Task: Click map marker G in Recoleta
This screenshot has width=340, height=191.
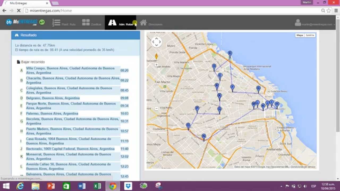Action: [258, 89]
